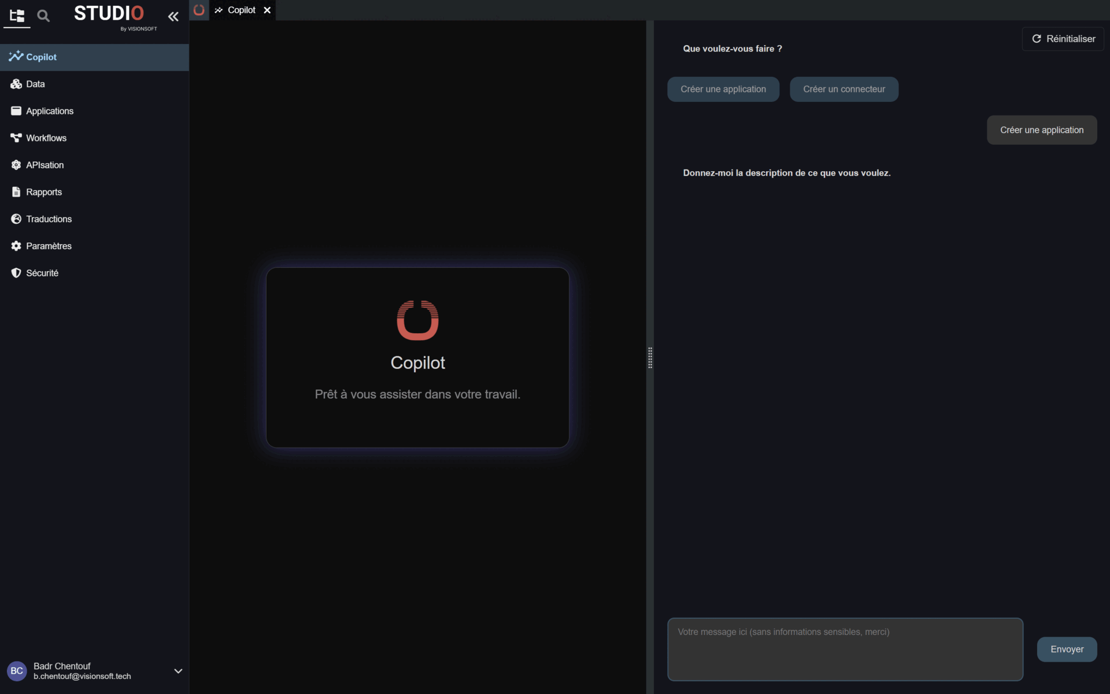Open the Data section
The height and width of the screenshot is (694, 1110).
pos(35,84)
